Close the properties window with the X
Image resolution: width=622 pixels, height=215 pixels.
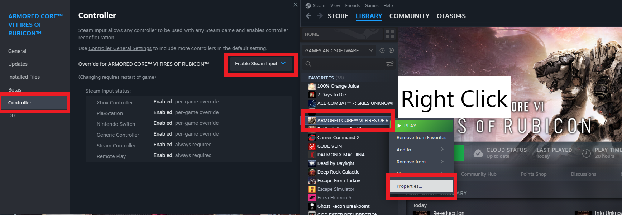(x=295, y=5)
